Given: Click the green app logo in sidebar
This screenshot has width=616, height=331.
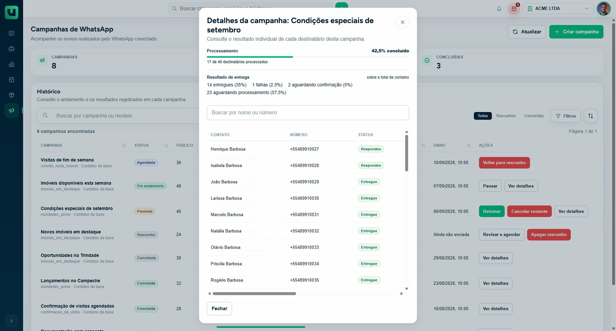Looking at the screenshot, I should [x=12, y=12].
